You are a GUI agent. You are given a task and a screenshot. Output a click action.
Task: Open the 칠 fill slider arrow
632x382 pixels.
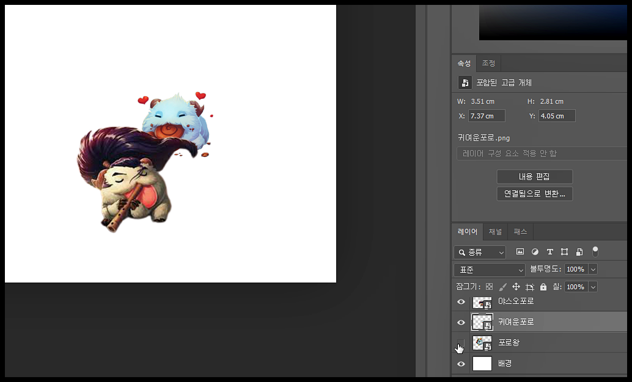(593, 287)
